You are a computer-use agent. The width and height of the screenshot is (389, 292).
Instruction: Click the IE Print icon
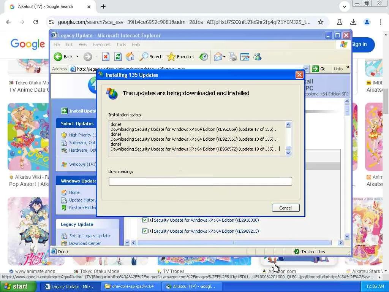click(233, 57)
